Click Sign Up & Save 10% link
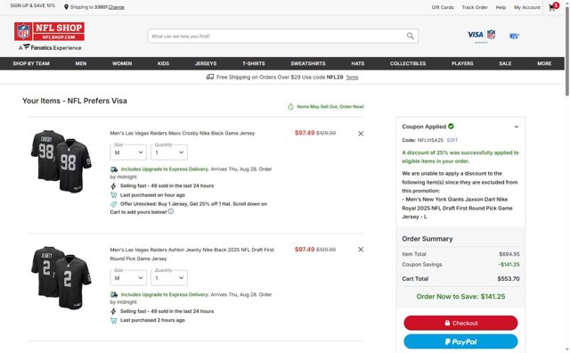570x353 pixels. point(33,6)
